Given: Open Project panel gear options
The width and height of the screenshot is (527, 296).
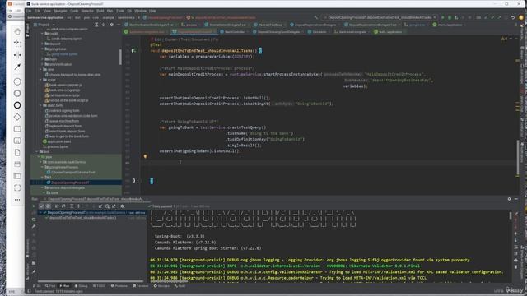Looking at the screenshot, I should (112, 25).
